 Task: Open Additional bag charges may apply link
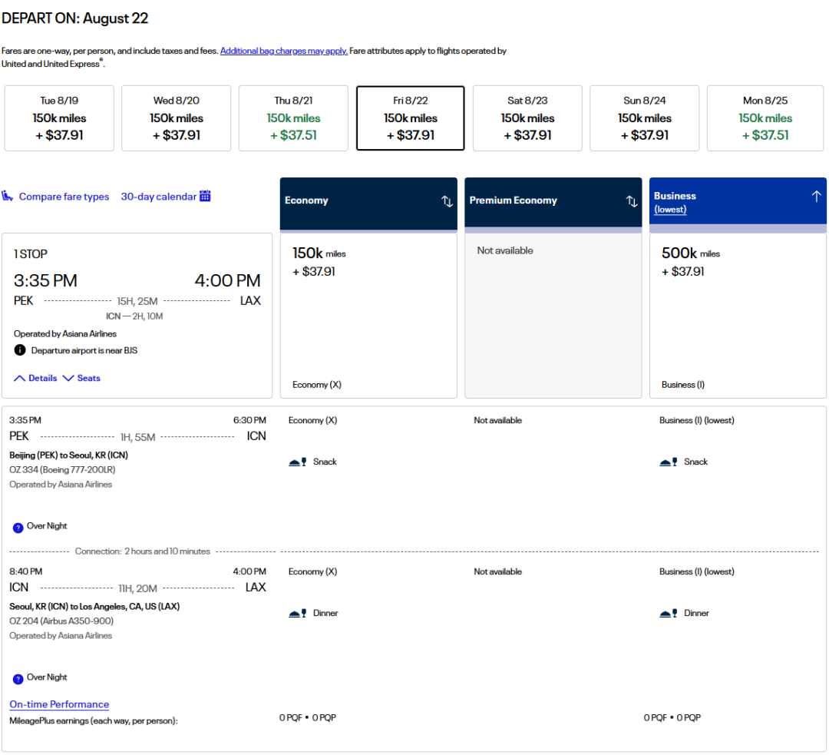[x=284, y=51]
